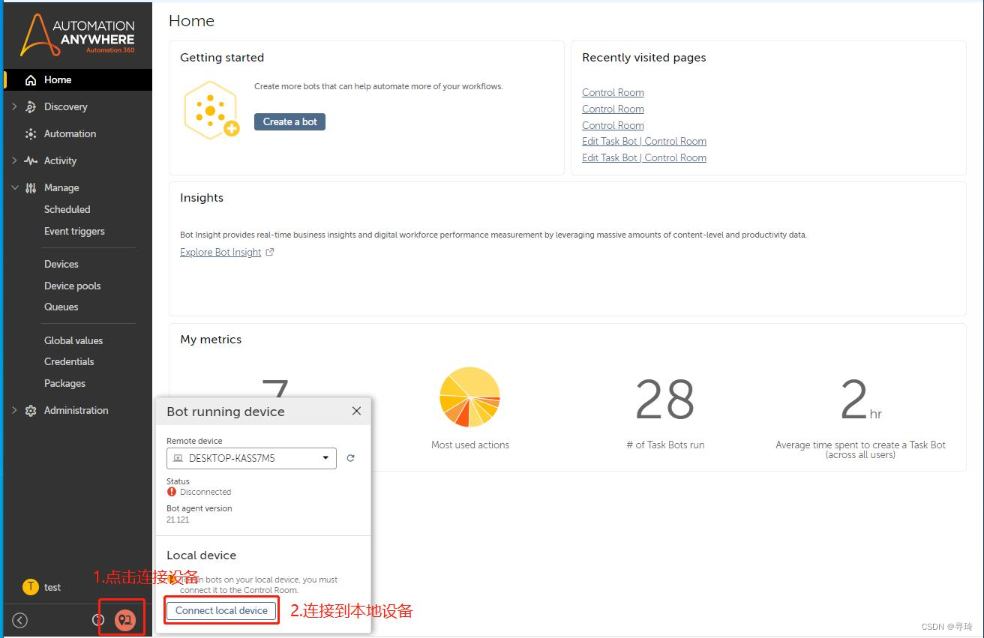This screenshot has height=638, width=984.
Task: Open the Remote device dropdown
Action: click(251, 458)
